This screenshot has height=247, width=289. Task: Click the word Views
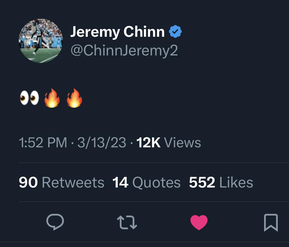[x=182, y=142]
